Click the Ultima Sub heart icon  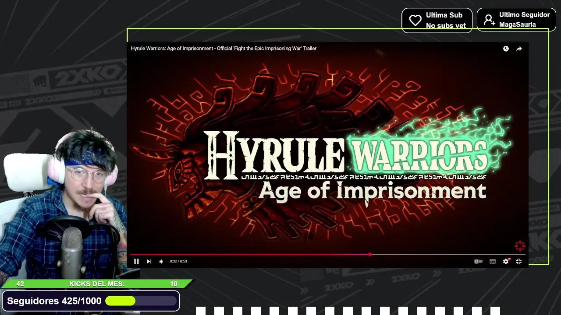click(x=415, y=20)
